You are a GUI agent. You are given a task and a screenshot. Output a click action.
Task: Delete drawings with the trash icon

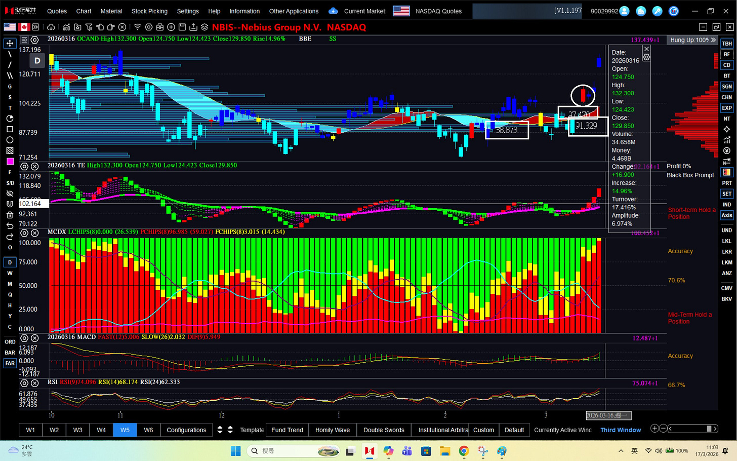pyautogui.click(x=10, y=215)
